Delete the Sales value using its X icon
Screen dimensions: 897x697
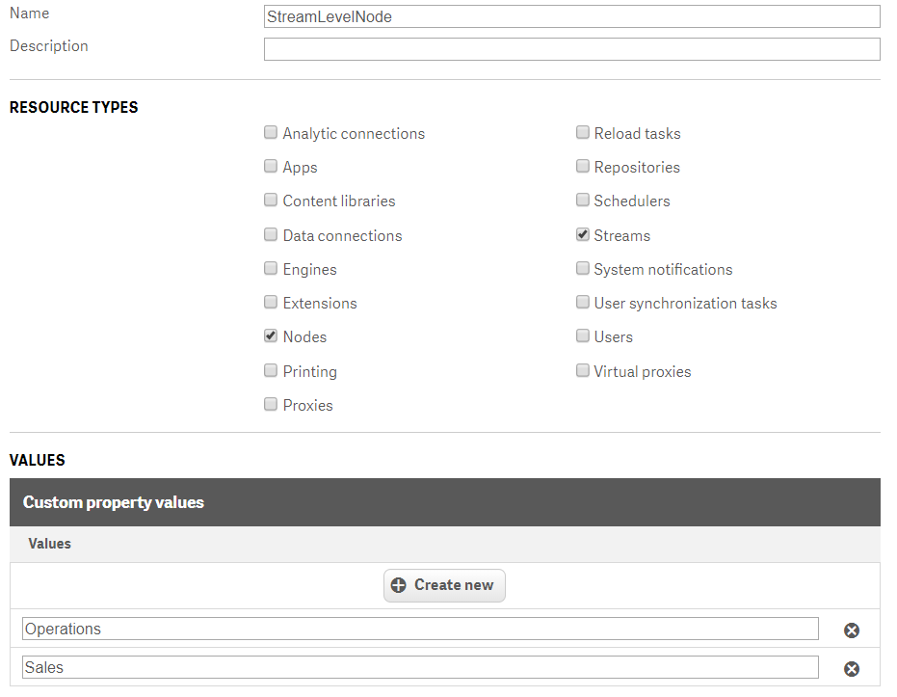point(852,669)
